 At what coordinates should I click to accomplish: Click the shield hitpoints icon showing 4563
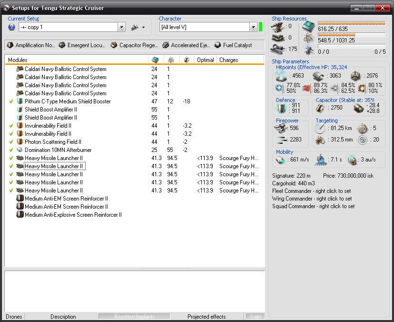[x=281, y=76]
